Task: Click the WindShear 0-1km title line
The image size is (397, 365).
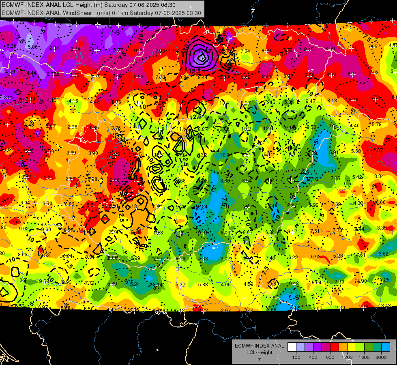Action: (101, 13)
